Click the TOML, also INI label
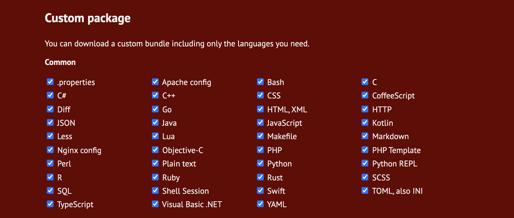The image size is (514, 218). (x=397, y=191)
